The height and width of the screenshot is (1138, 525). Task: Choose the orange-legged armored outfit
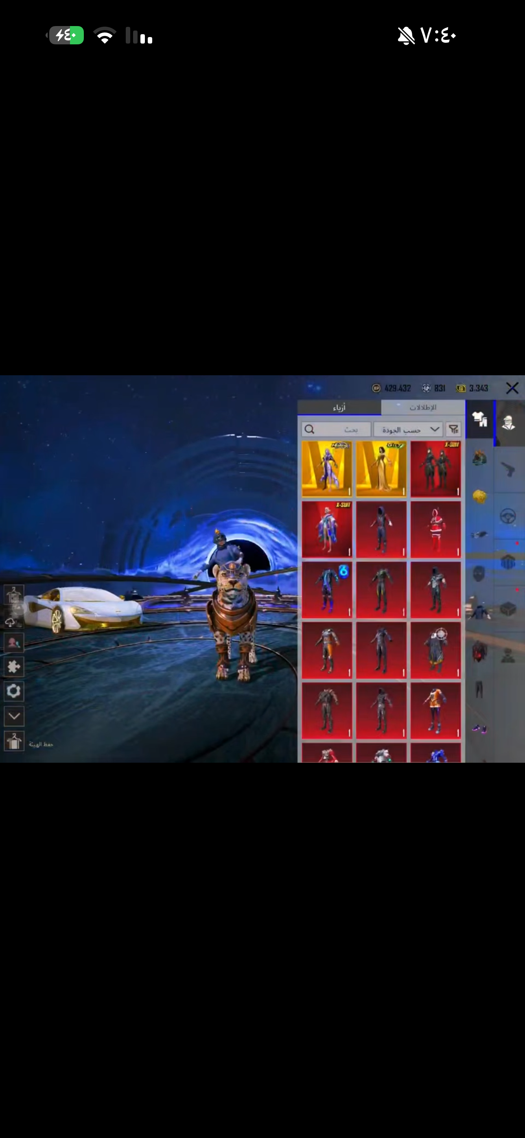[327, 650]
